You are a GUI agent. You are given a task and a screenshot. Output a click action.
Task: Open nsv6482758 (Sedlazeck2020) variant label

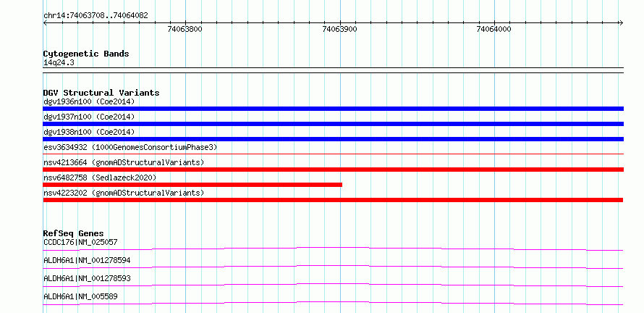(100, 178)
